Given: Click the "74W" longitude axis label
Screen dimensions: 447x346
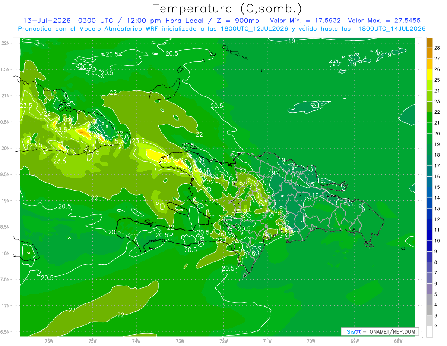Looking at the screenshot, I should 136,341.
